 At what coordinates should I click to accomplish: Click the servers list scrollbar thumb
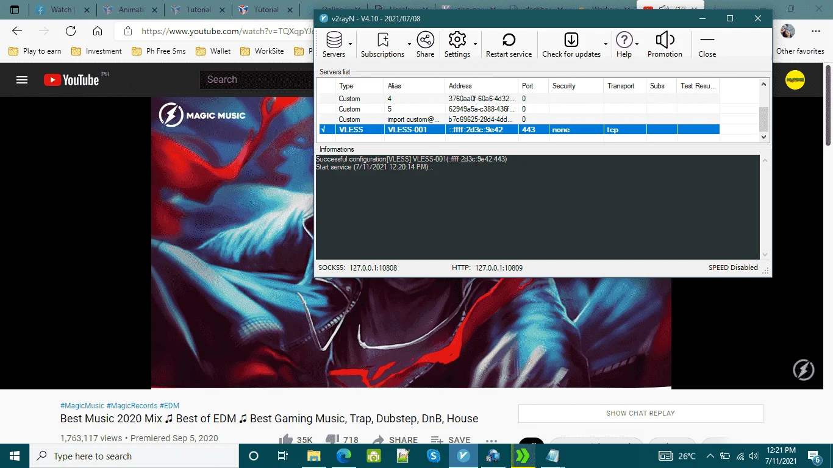(764, 119)
